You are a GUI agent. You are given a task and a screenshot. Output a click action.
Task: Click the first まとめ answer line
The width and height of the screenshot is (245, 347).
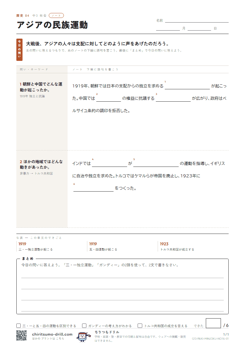coord(122,275)
